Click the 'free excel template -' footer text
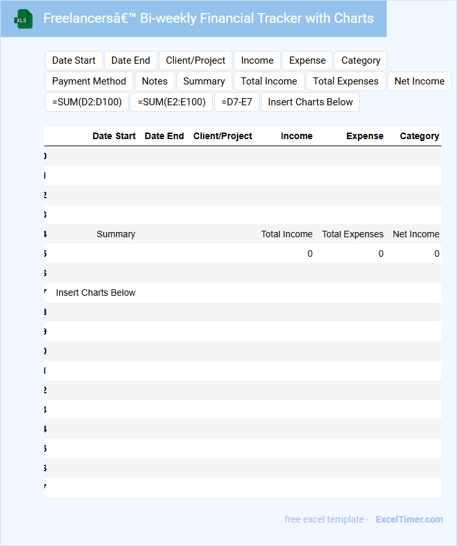Image resolution: width=457 pixels, height=546 pixels. coord(327,519)
